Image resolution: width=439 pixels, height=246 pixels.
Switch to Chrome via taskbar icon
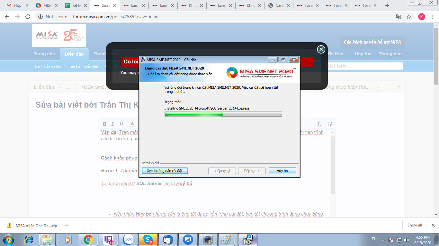tap(88, 240)
